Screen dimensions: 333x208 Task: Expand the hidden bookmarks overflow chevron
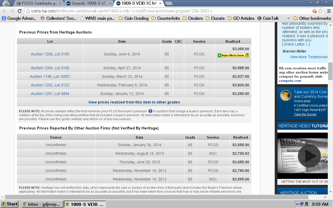[x=288, y=18]
